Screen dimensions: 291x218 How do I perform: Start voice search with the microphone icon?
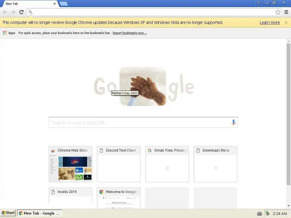pos(234,122)
